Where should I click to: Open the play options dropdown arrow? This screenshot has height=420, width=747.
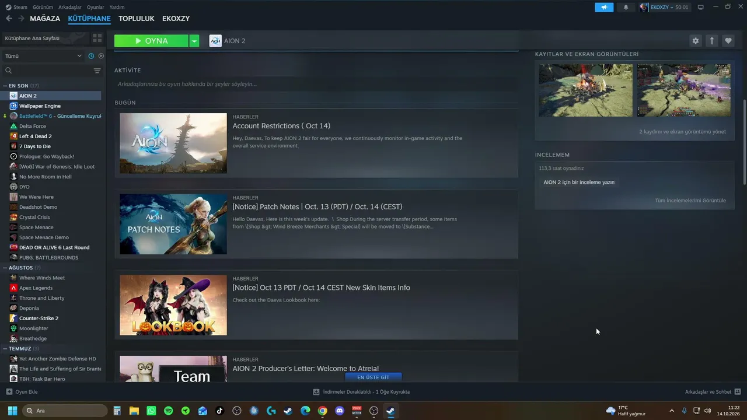point(194,41)
